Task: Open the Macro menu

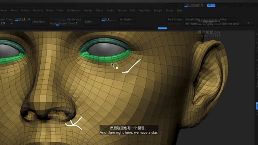Action: [14, 10]
